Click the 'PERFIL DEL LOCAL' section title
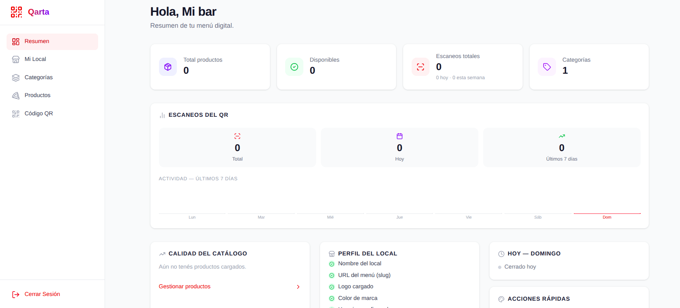 pyautogui.click(x=368, y=254)
